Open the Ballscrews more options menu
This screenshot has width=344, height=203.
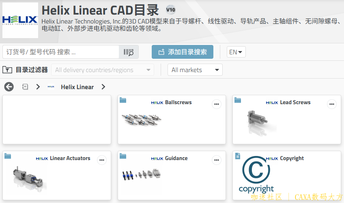click(x=217, y=104)
